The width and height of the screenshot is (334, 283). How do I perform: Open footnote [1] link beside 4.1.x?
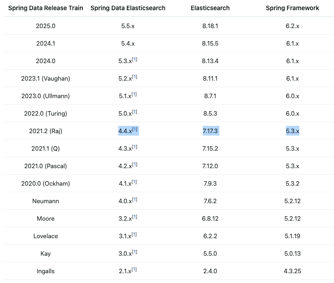134,182
